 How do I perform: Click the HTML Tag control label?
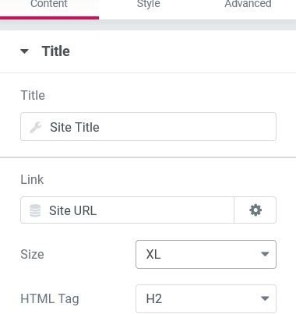tap(50, 298)
